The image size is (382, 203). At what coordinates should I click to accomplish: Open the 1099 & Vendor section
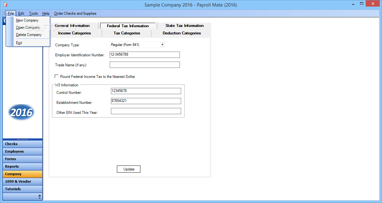(23, 181)
